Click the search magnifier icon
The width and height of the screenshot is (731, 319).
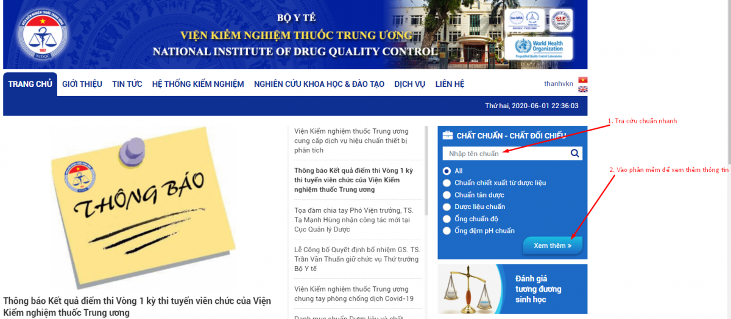pos(574,153)
